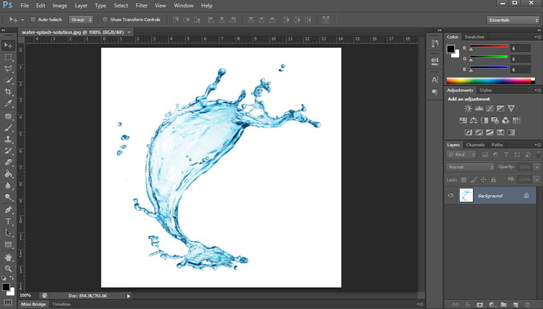Open the Group auto-select dropdown
The width and height of the screenshot is (543, 309).
click(81, 20)
